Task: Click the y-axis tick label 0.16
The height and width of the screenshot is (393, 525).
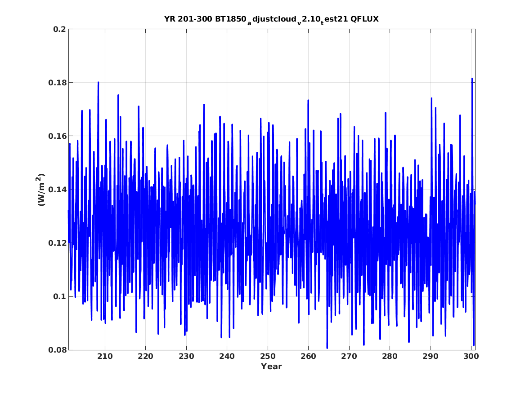Action: 57,136
